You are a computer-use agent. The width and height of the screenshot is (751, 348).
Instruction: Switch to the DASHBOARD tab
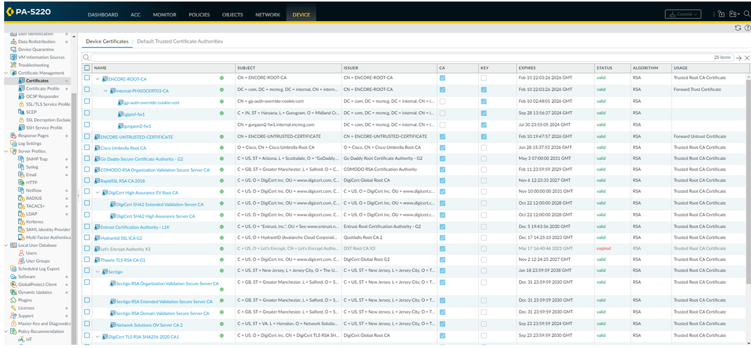tap(102, 15)
